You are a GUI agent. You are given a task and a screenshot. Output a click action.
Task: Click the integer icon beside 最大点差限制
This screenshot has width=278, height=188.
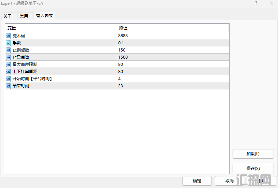click(9, 64)
